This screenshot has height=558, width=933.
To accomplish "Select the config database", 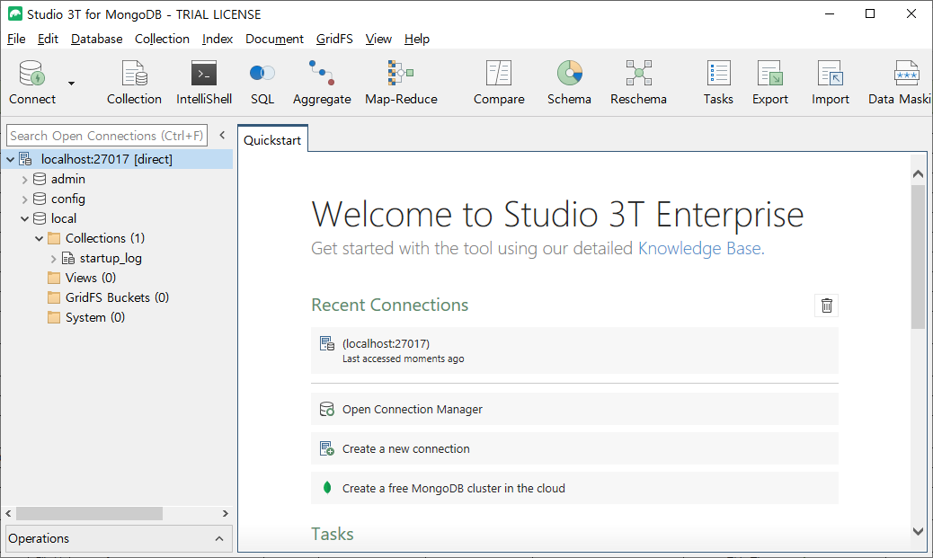I will click(67, 199).
